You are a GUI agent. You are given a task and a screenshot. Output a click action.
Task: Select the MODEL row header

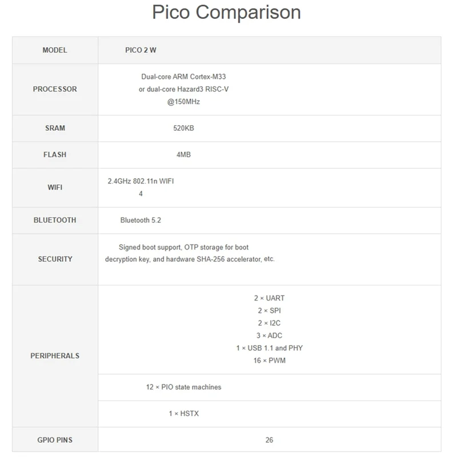click(55, 50)
